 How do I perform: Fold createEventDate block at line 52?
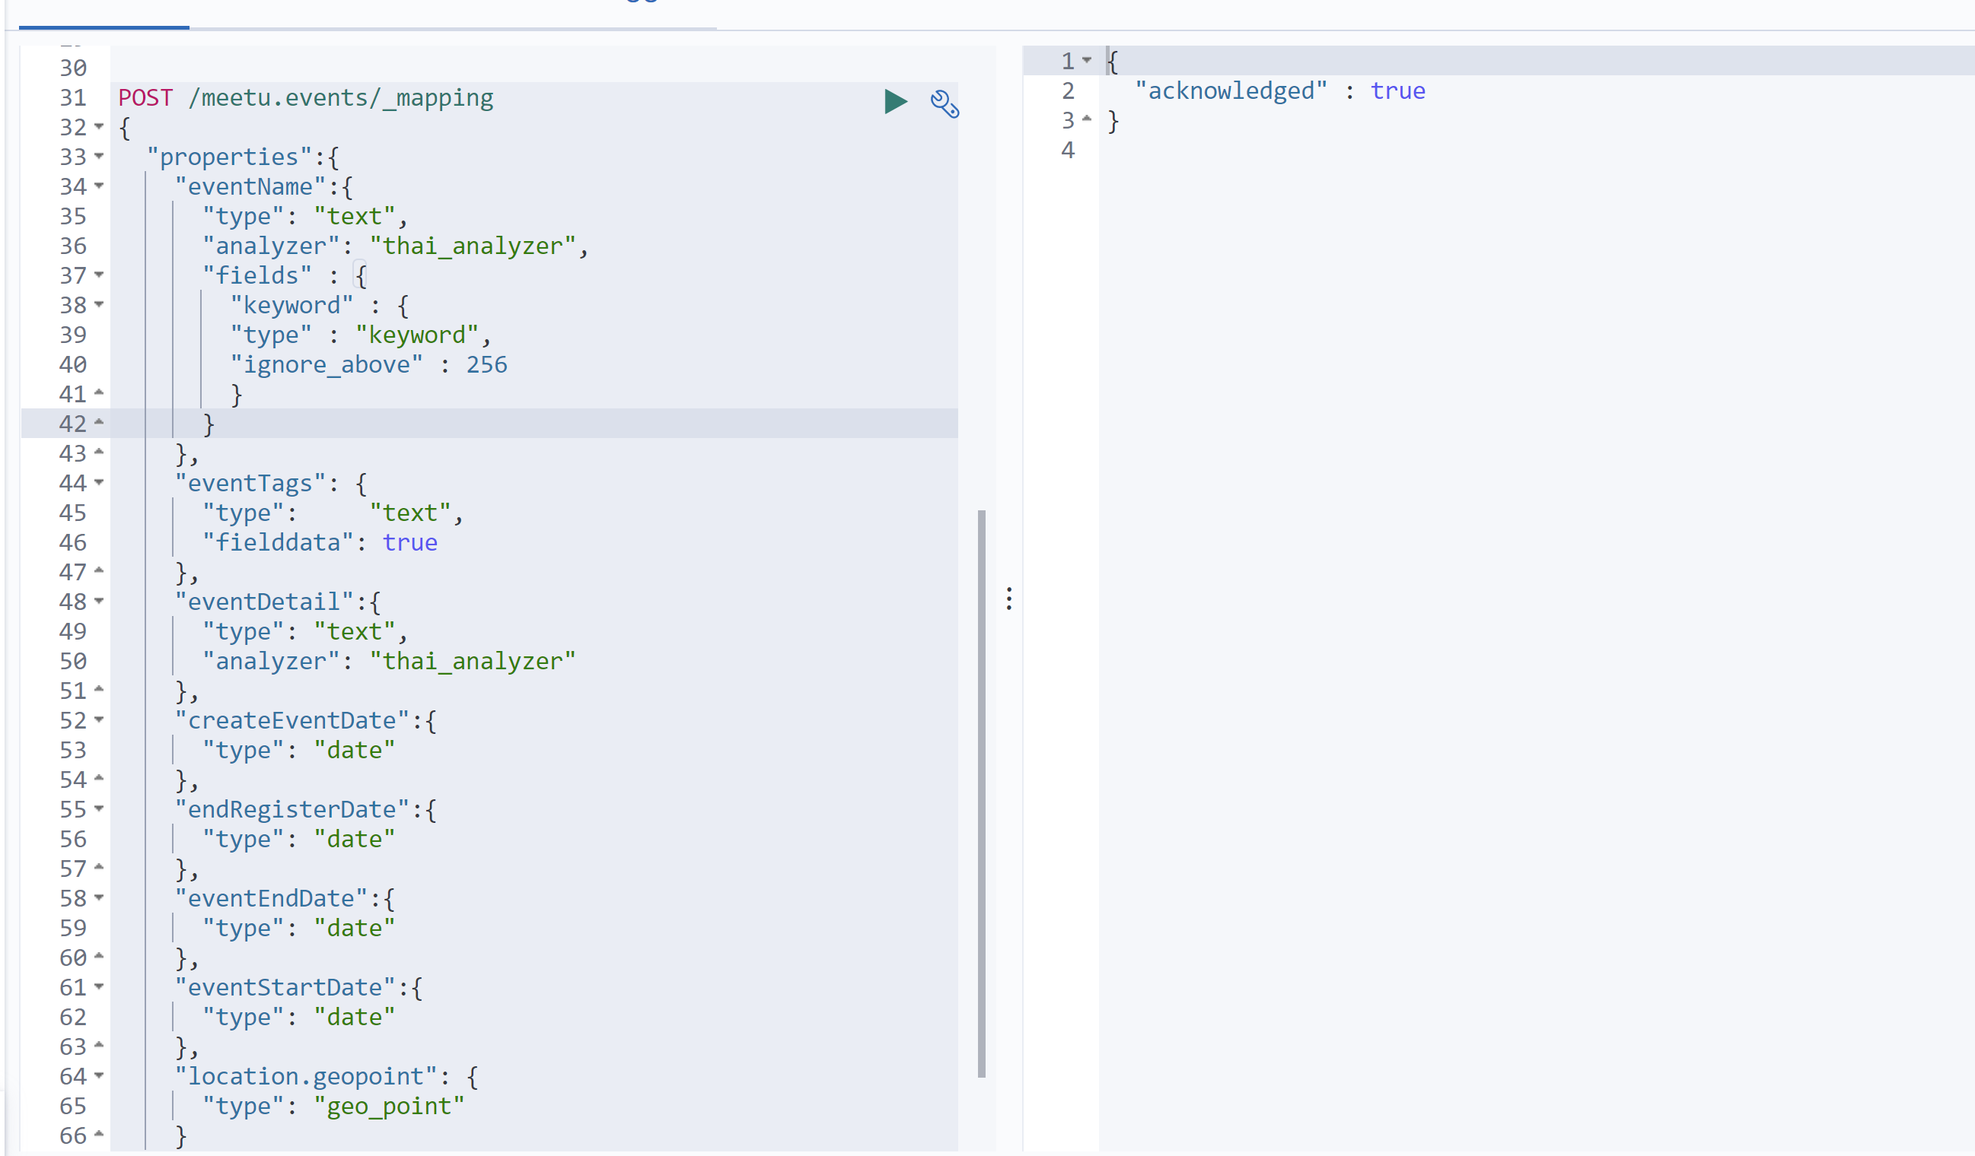(x=99, y=719)
